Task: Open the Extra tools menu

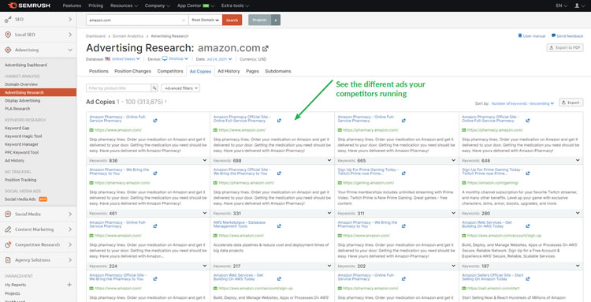Action: (235, 6)
